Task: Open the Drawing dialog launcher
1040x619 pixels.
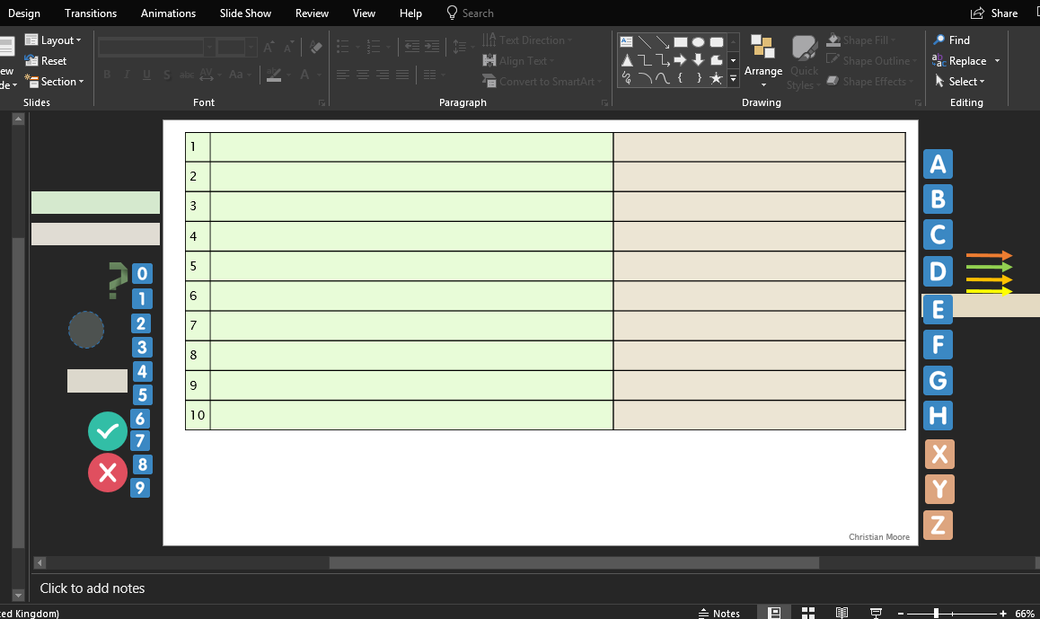Action: pyautogui.click(x=918, y=102)
